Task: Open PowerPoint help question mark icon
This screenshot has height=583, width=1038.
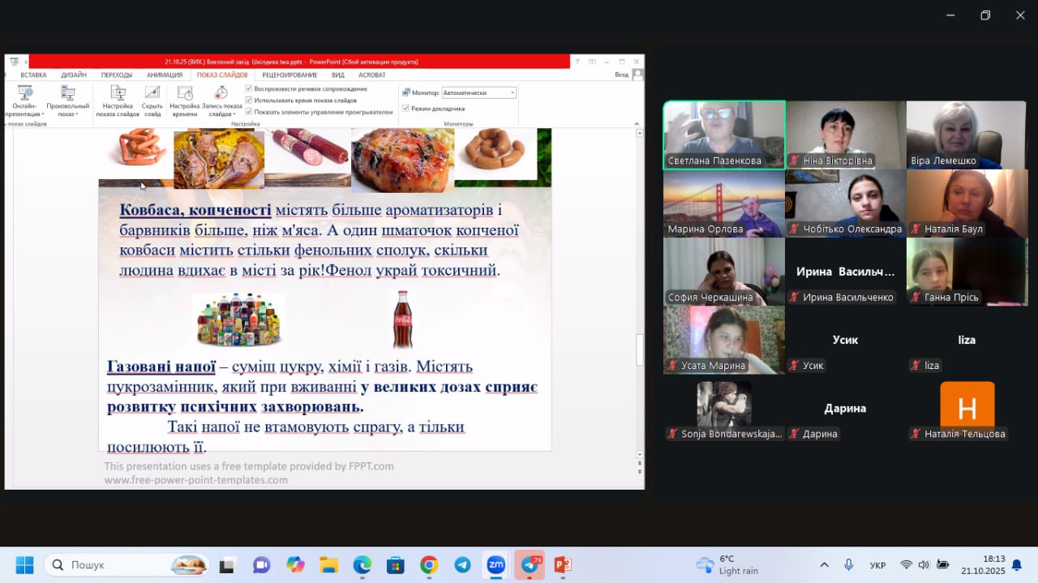Action: coord(577,62)
